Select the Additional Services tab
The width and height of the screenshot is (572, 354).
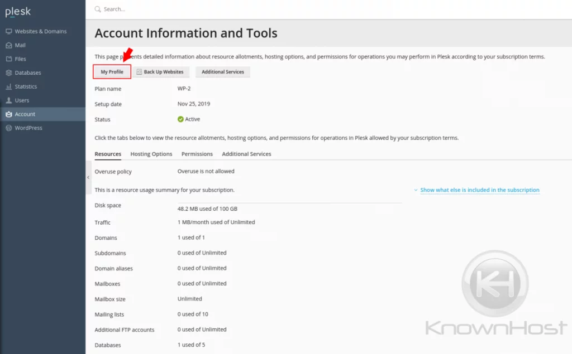246,154
